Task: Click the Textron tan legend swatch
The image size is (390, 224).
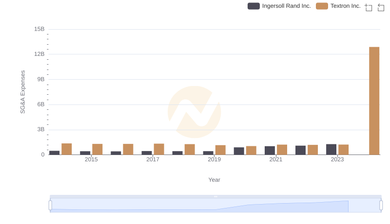Action: tap(322, 6)
